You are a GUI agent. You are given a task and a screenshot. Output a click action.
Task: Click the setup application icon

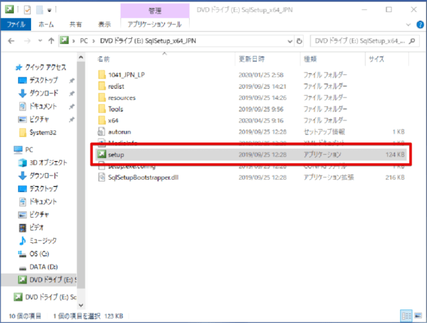(x=102, y=154)
